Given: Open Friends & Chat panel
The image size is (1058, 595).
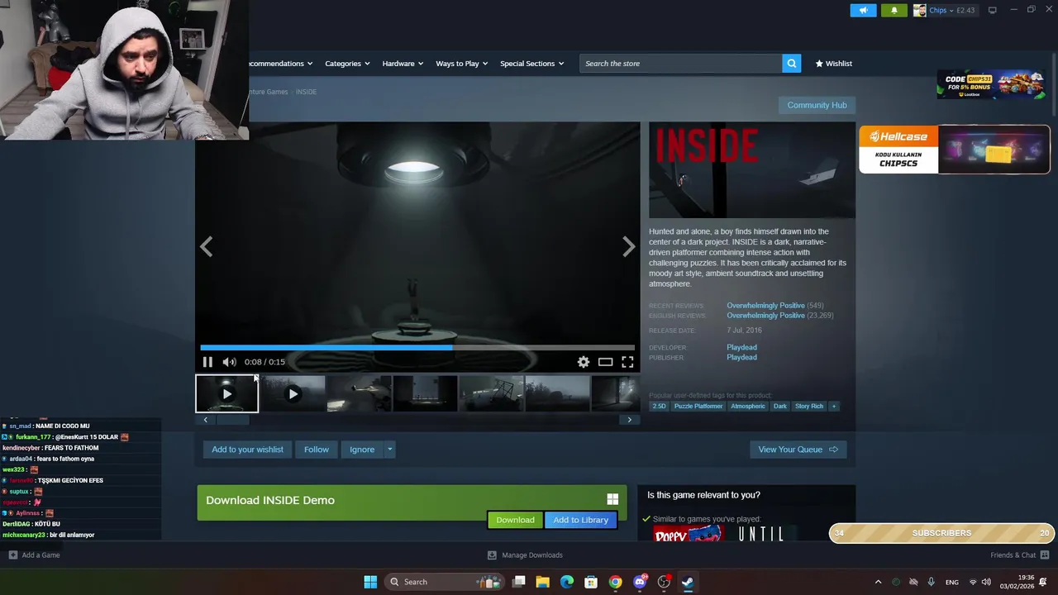Looking at the screenshot, I should pos(1020,555).
